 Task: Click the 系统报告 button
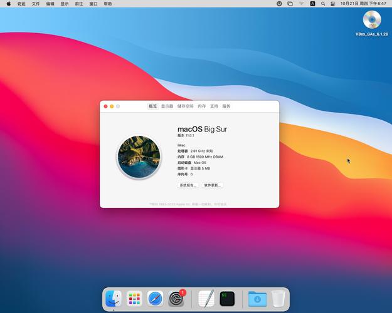188,185
